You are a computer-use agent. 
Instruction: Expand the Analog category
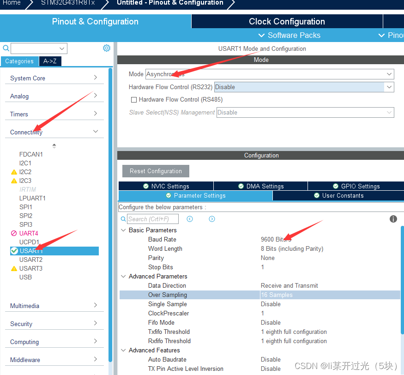[x=54, y=96]
